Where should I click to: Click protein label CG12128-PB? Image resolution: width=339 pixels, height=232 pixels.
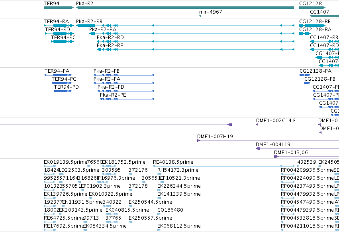[x=320, y=79]
